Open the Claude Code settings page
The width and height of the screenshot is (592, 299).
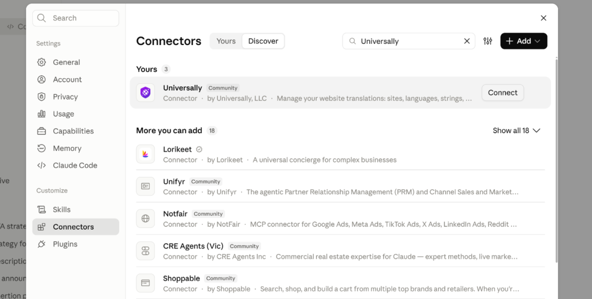click(76, 165)
